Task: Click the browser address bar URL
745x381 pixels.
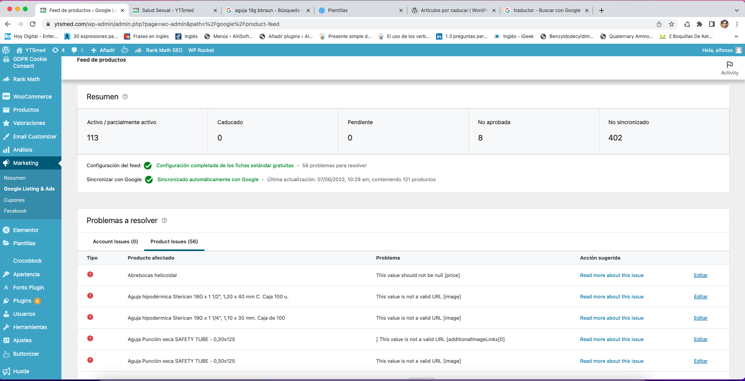Action: point(167,24)
